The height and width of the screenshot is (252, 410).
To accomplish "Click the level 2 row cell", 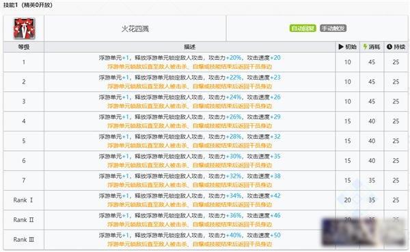I will click(x=24, y=82).
